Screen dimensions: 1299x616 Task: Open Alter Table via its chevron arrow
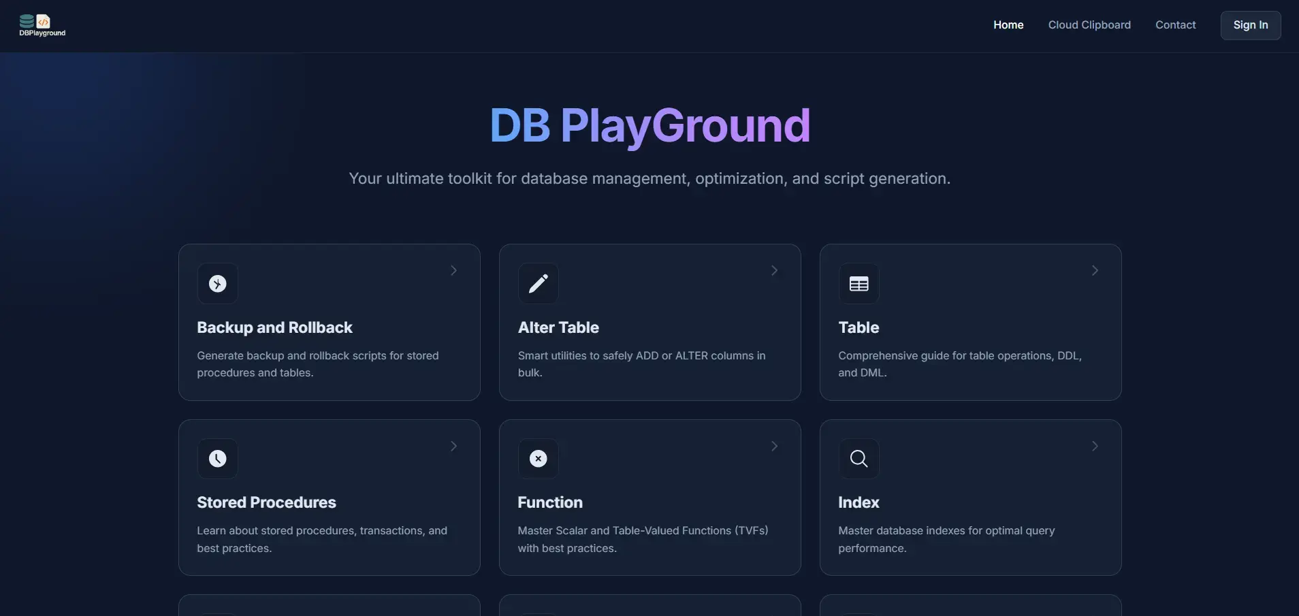(774, 270)
